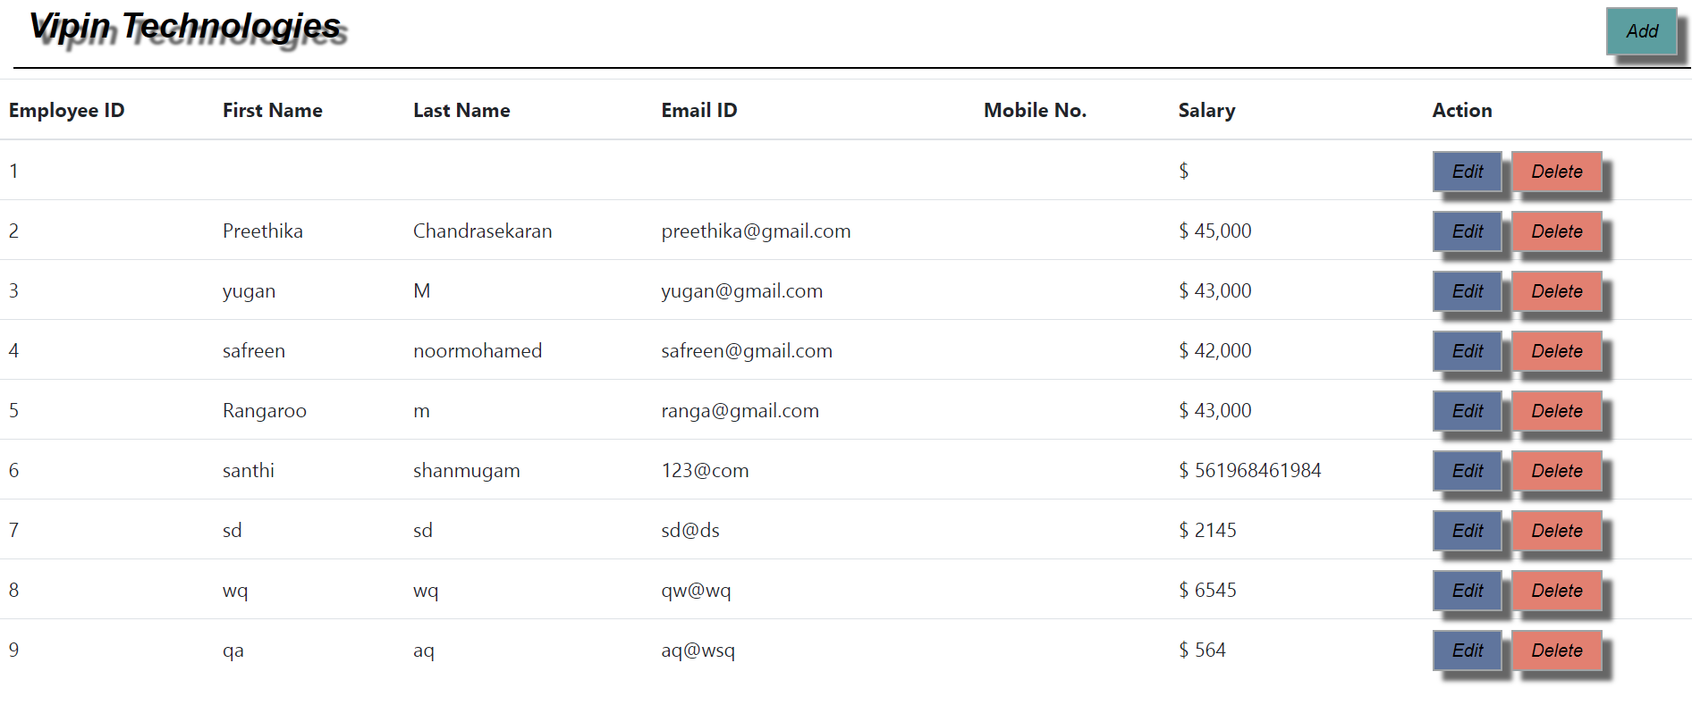Edit Preethika's employee record
This screenshot has height=722, width=1692.
click(x=1466, y=231)
